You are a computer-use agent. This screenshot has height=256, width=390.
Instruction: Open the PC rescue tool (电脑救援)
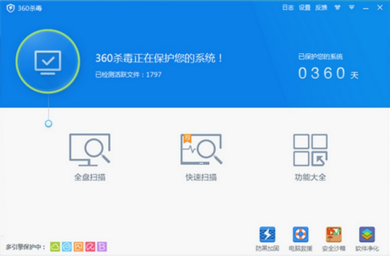click(301, 239)
